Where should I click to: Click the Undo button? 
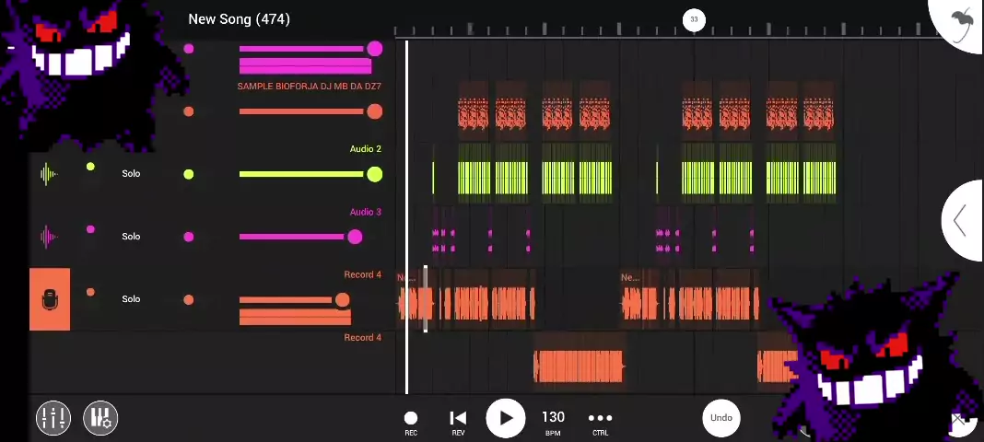coord(721,418)
